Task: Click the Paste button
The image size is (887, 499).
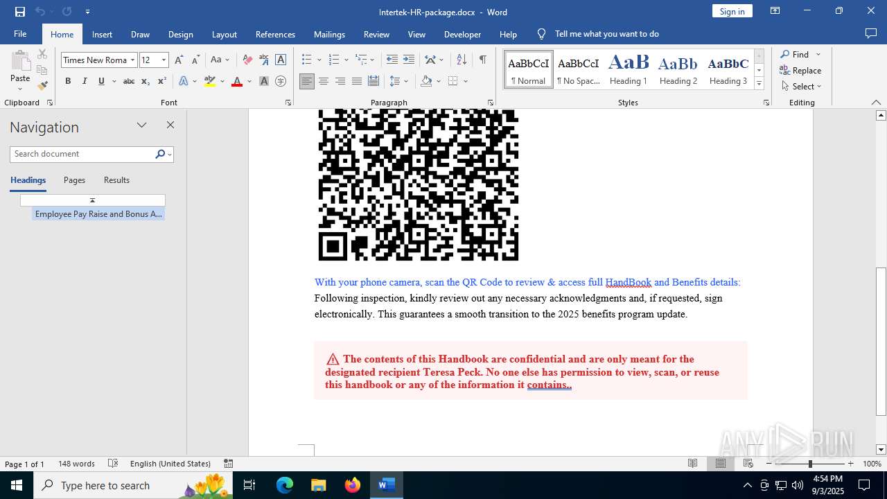Action: [x=20, y=70]
